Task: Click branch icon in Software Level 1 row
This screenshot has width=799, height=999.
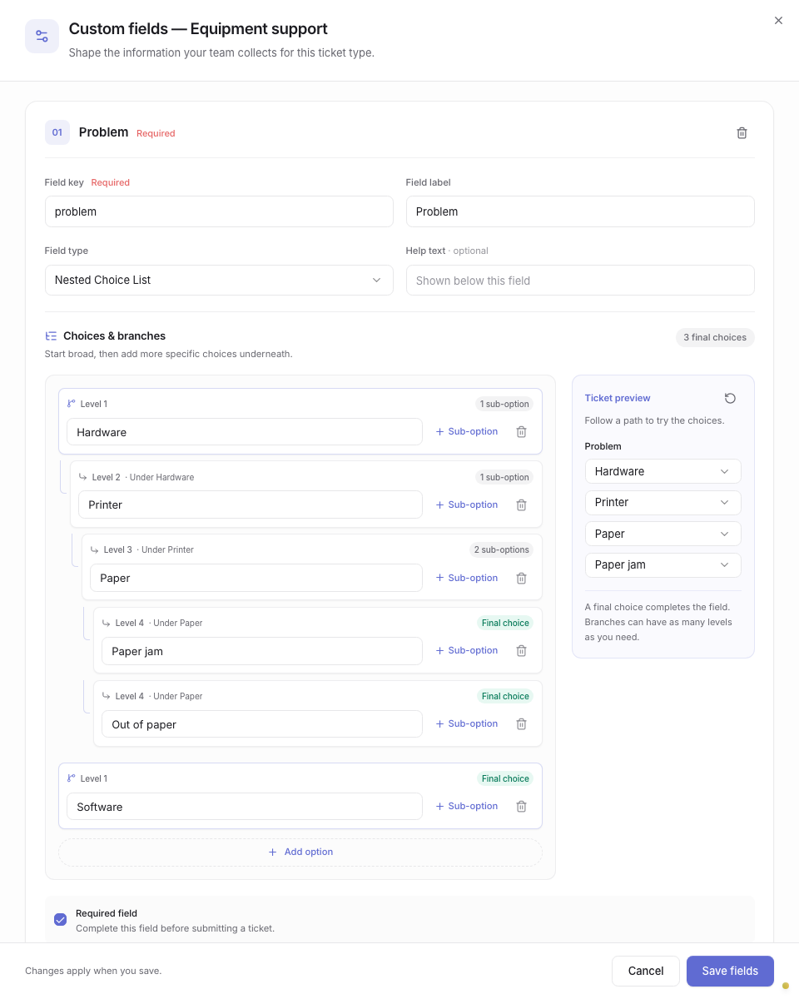Action: tap(72, 778)
